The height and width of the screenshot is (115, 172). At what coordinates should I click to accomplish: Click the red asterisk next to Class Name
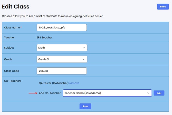[21, 27]
